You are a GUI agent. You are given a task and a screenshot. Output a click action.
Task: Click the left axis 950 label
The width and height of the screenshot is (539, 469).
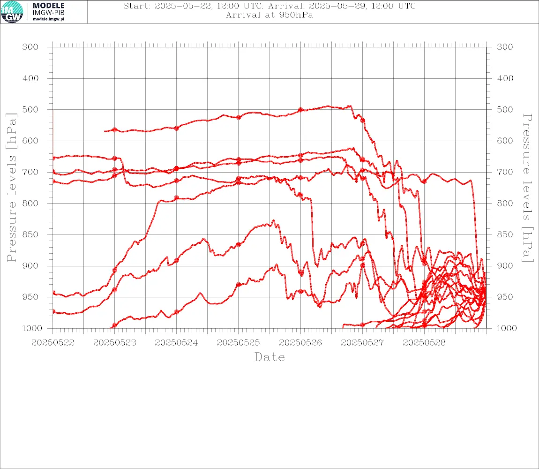(x=30, y=296)
